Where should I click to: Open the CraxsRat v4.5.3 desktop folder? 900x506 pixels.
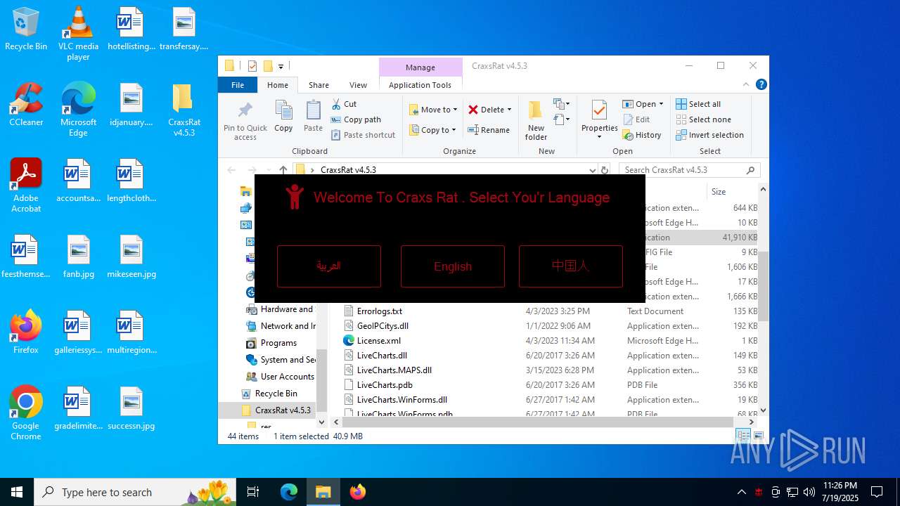(184, 110)
